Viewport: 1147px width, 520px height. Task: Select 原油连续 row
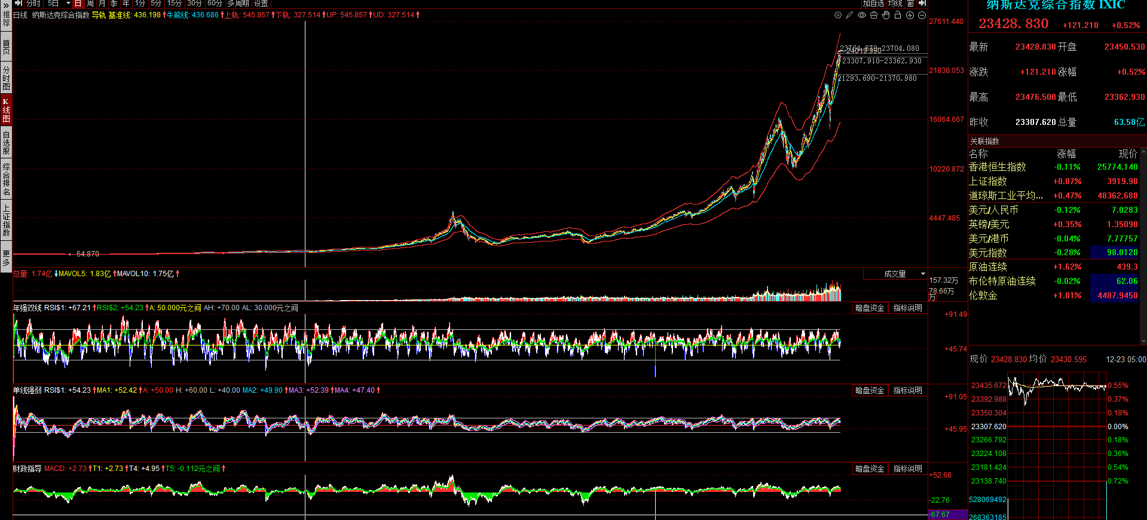coord(1054,267)
